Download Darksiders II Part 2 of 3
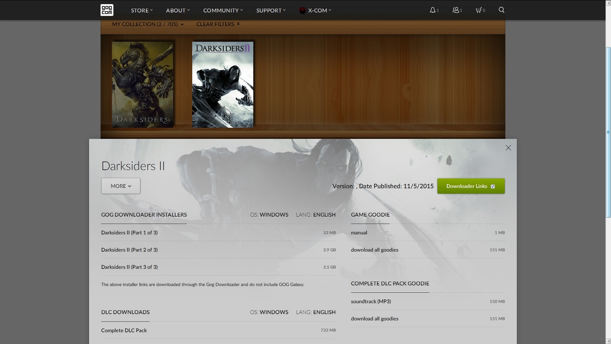Image resolution: width=611 pixels, height=344 pixels. click(x=218, y=250)
